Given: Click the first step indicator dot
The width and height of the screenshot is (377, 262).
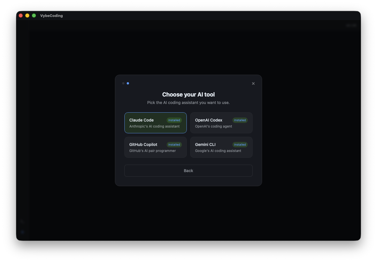Looking at the screenshot, I should pyautogui.click(x=123, y=83).
